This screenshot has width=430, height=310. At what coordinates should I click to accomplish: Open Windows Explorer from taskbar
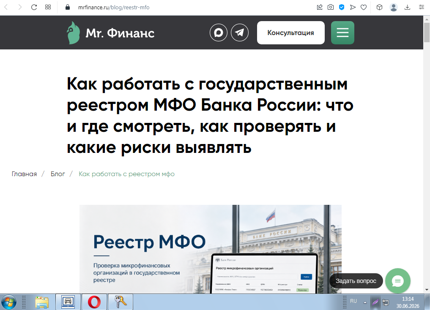coord(42,302)
